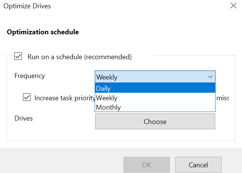Click the Frequency field label
The image size is (242, 173).
29,76
